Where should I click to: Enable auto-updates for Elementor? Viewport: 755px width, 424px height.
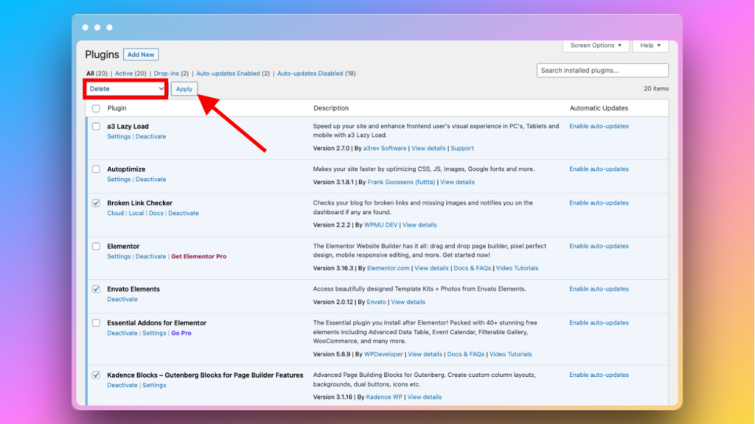pos(599,246)
